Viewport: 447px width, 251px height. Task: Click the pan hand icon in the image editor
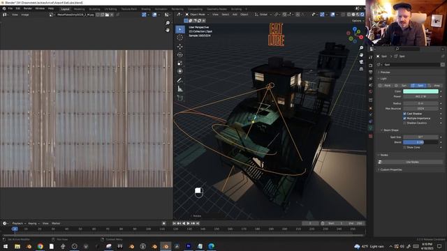168,30
